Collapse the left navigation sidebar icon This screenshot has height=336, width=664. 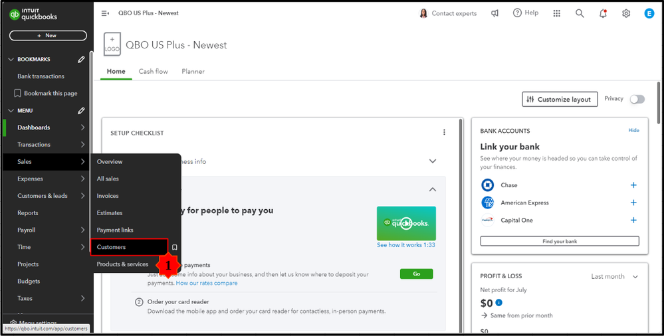pyautogui.click(x=105, y=13)
